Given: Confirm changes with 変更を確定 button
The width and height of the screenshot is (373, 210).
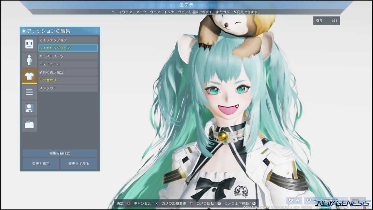Looking at the screenshot, I should (x=41, y=164).
